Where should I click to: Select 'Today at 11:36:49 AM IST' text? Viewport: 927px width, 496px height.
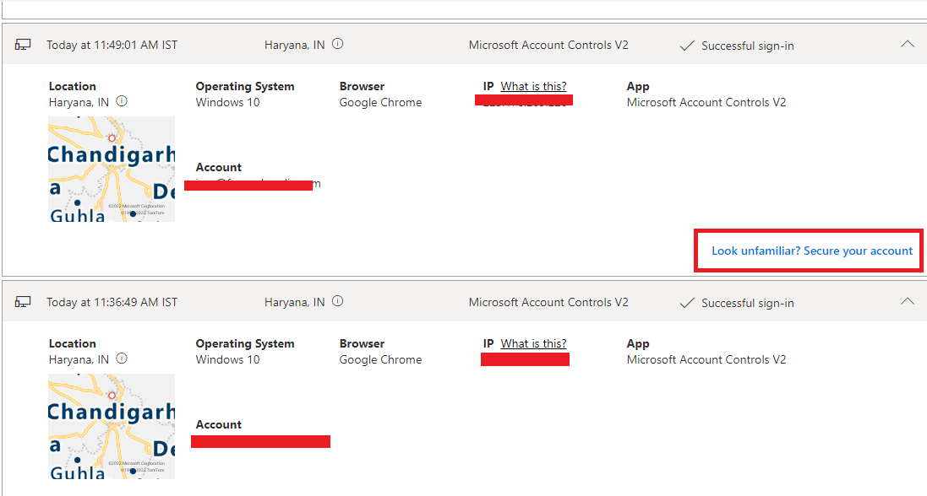tap(112, 302)
